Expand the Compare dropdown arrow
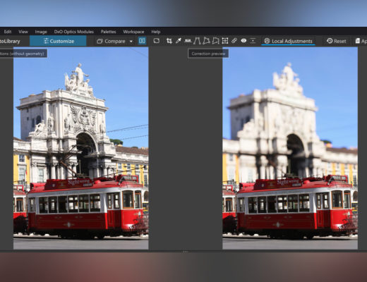 click(131, 42)
